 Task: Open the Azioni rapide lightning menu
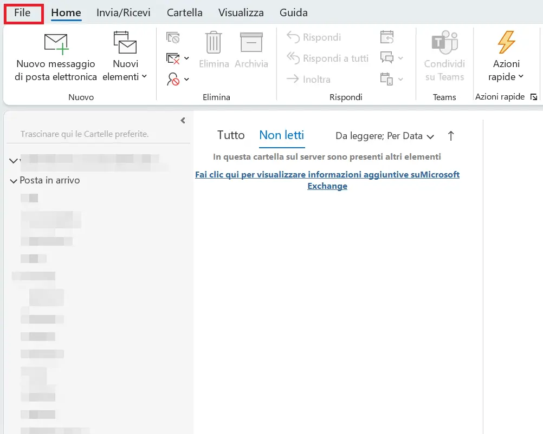(x=506, y=57)
